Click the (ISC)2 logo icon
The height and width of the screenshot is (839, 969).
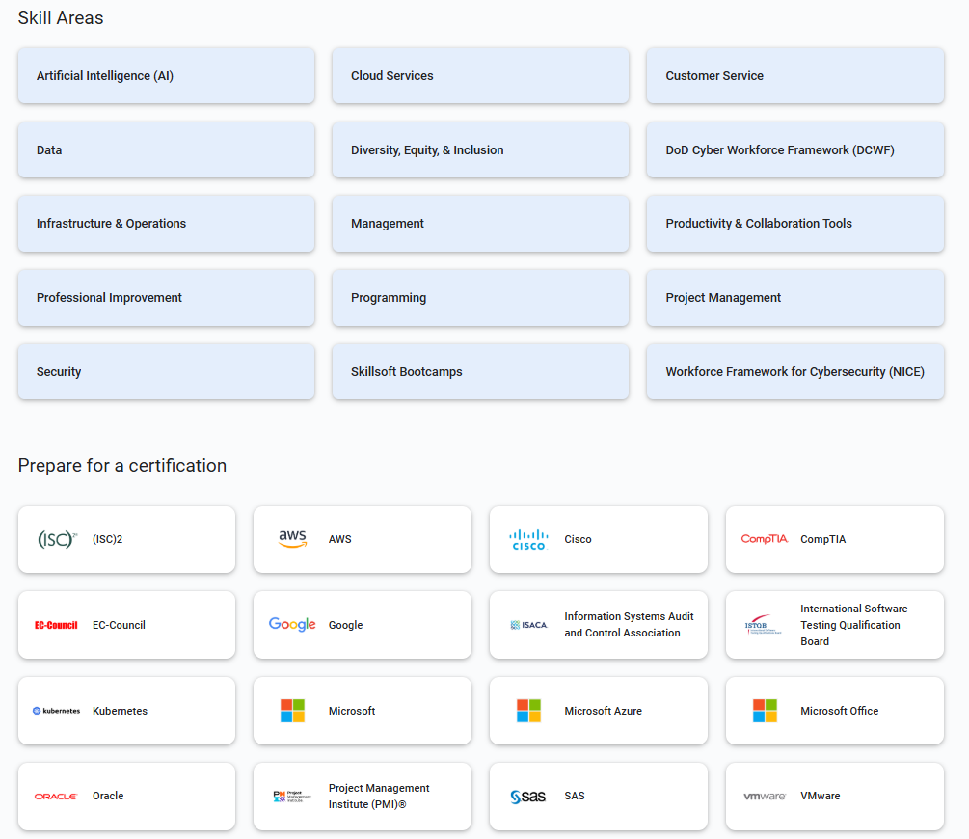coord(58,540)
